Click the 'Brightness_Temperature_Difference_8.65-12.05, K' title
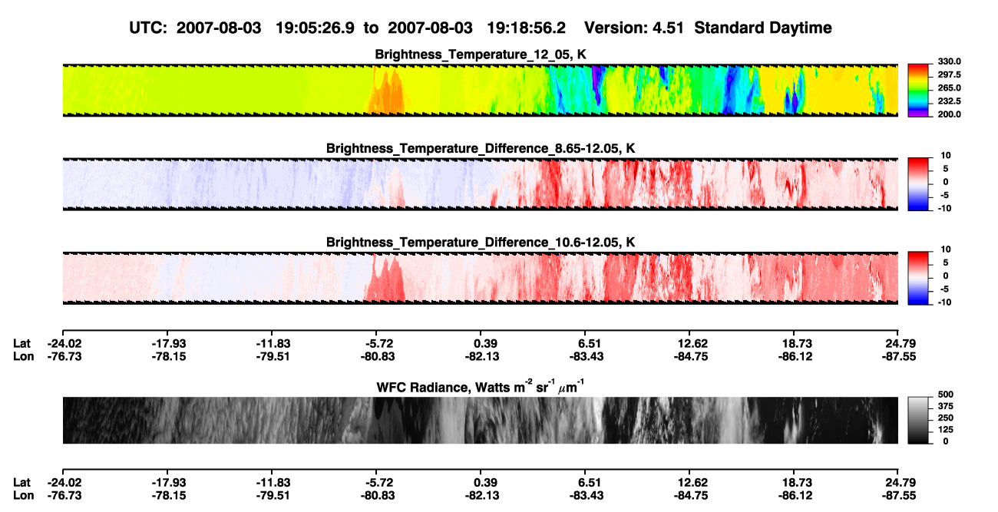The height and width of the screenshot is (512, 998). tap(481, 148)
